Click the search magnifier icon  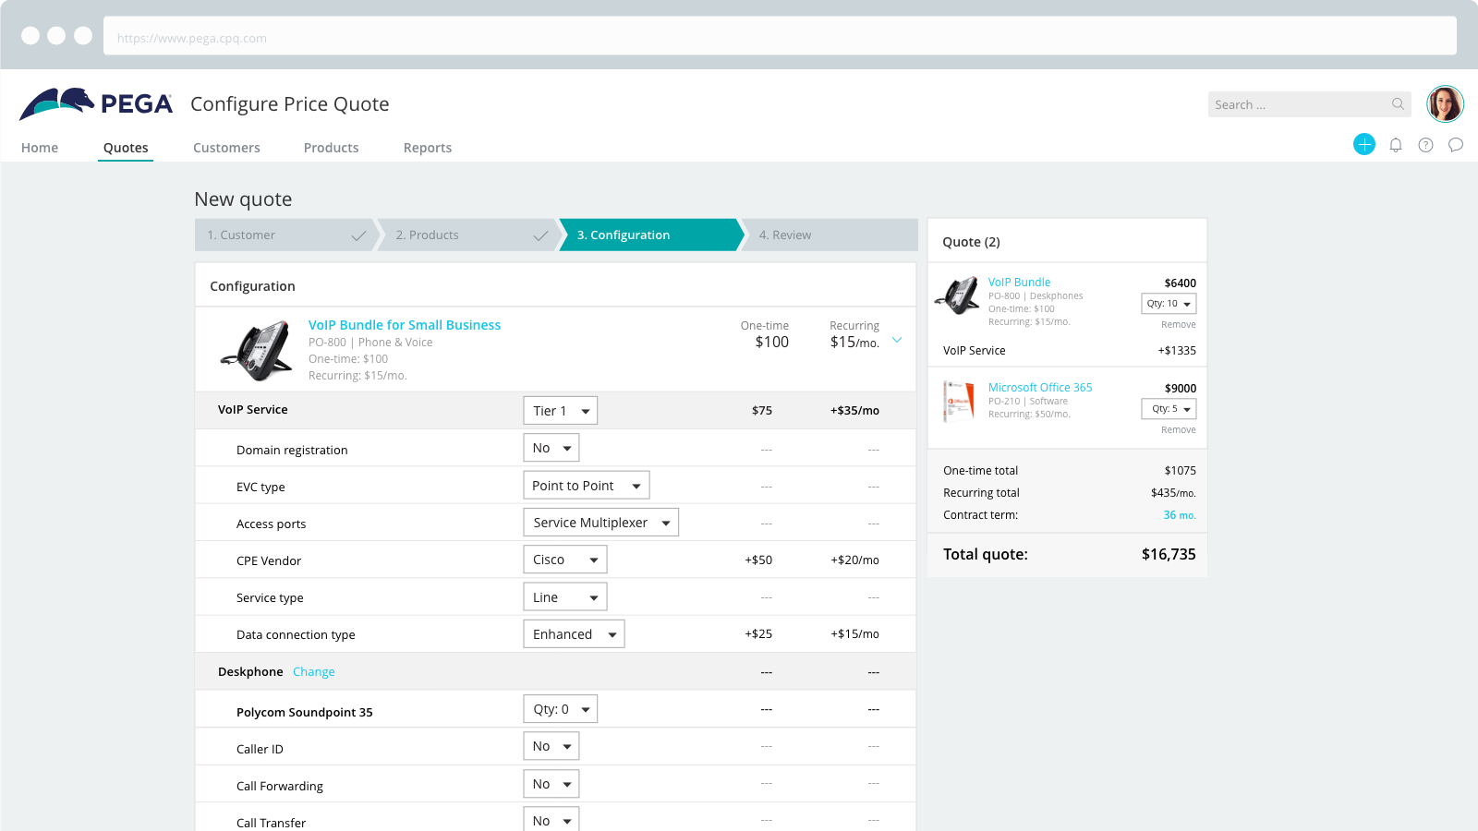point(1399,104)
